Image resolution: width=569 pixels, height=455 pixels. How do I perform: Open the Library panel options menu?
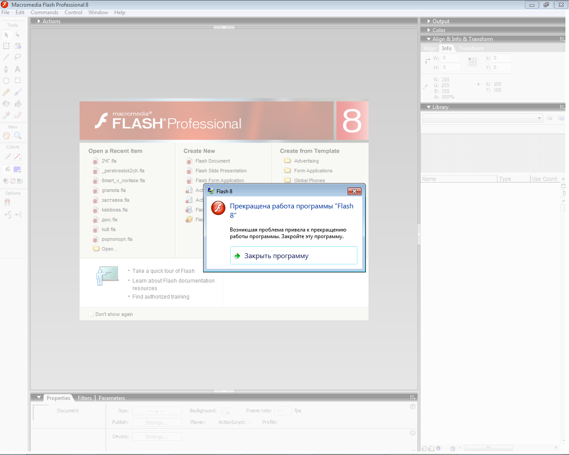(x=562, y=107)
